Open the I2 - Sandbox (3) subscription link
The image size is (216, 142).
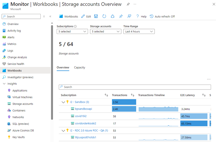[x=79, y=102]
